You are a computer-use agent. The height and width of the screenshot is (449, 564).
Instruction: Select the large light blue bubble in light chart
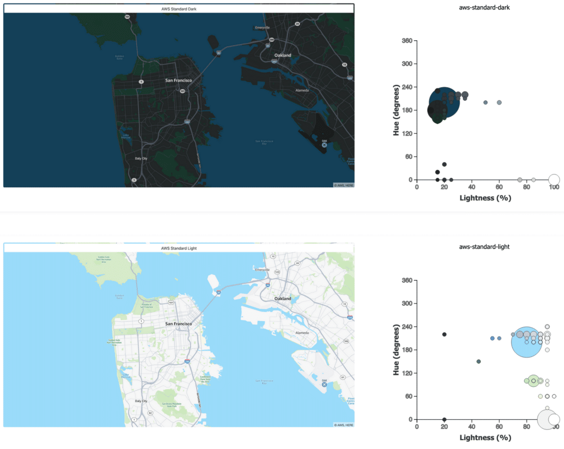click(x=527, y=342)
